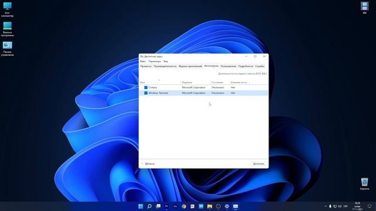This screenshot has width=376, height=211.
Task: Open Task View from the taskbar
Action: tap(158, 206)
